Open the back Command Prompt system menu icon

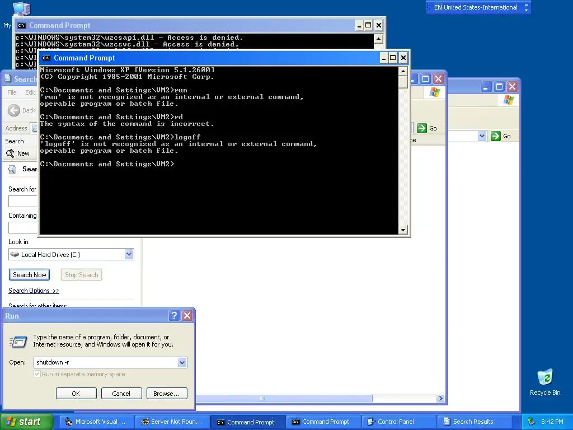(x=22, y=25)
